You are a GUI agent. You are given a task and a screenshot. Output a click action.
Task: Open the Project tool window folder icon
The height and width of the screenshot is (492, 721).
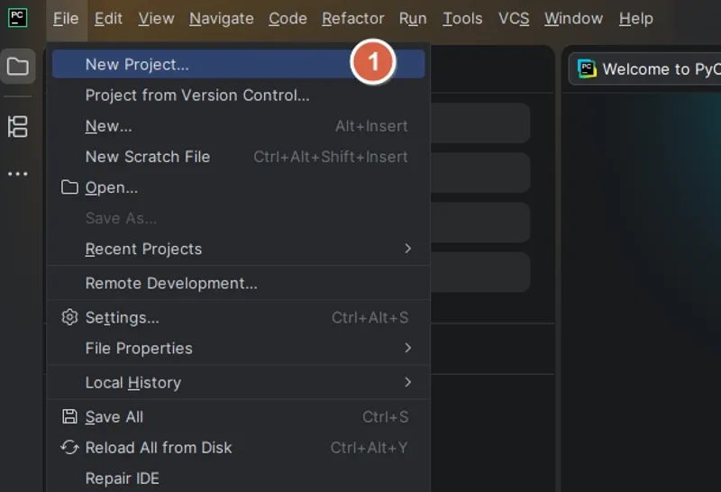17,66
